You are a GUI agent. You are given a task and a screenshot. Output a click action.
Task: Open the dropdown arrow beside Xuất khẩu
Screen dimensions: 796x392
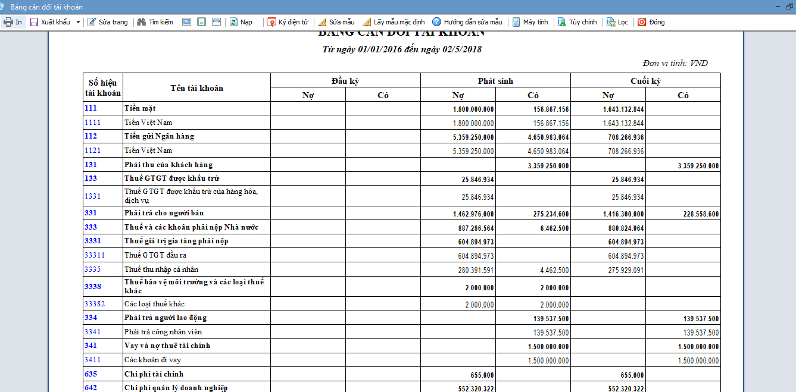coord(78,22)
